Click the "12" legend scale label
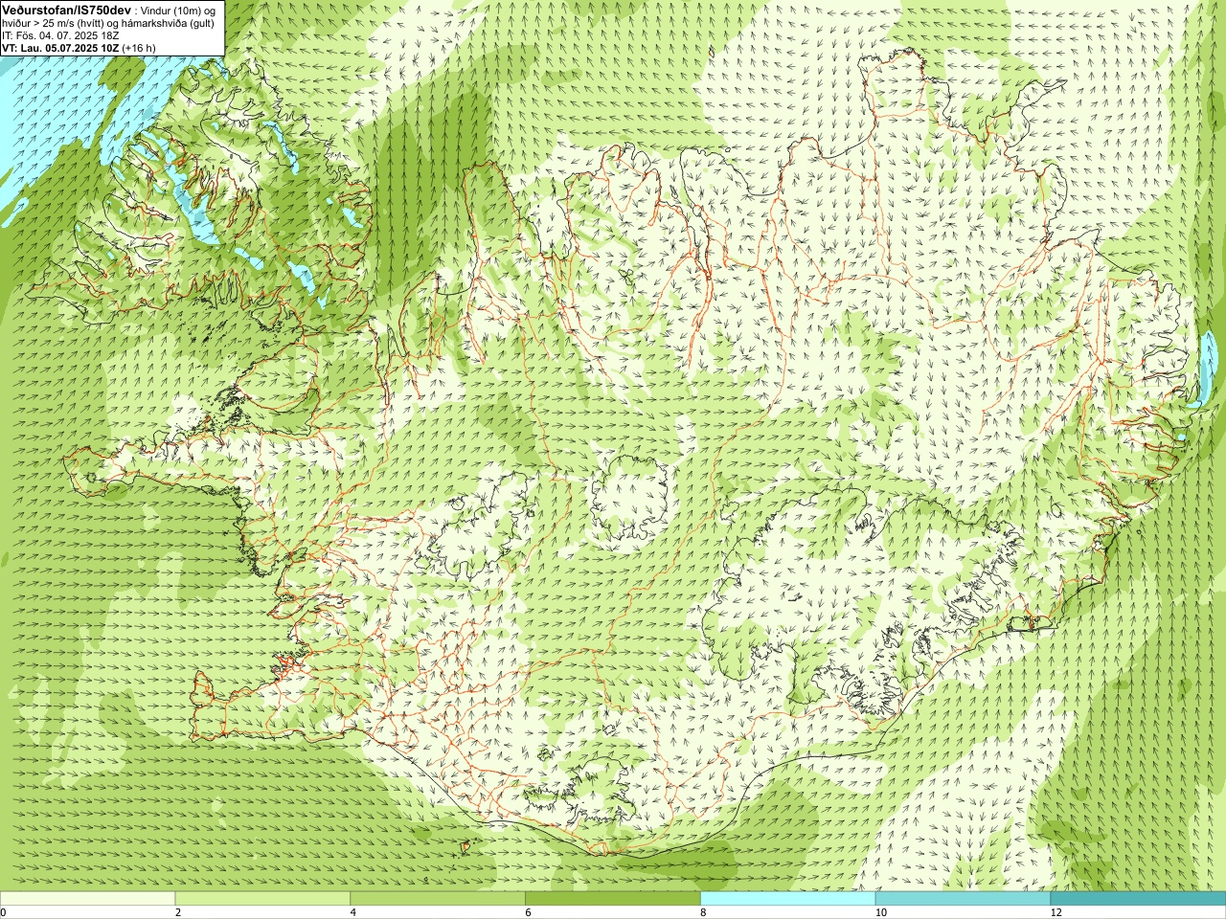This screenshot has height=919, width=1226. 1056,912
